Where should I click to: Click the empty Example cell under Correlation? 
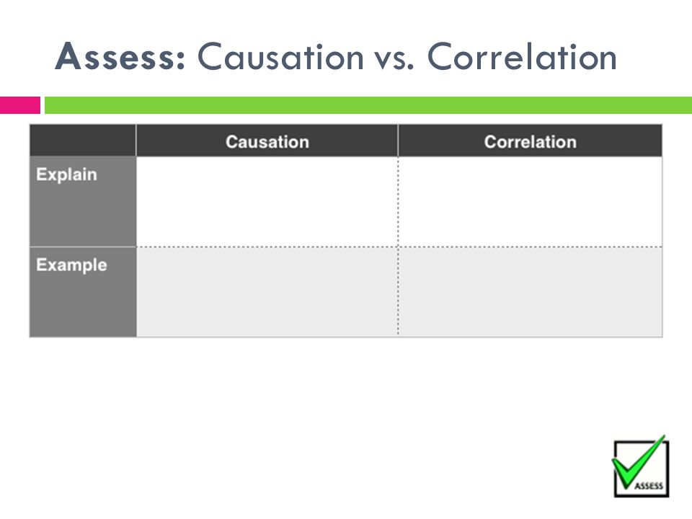530,292
